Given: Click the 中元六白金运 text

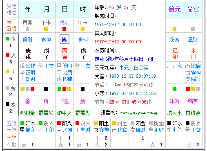Looking at the screenshot, I should (134, 68).
